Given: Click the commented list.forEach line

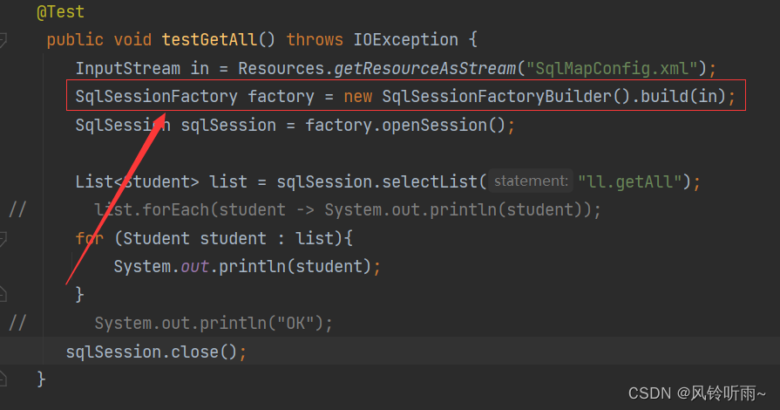Looking at the screenshot, I should pos(347,210).
